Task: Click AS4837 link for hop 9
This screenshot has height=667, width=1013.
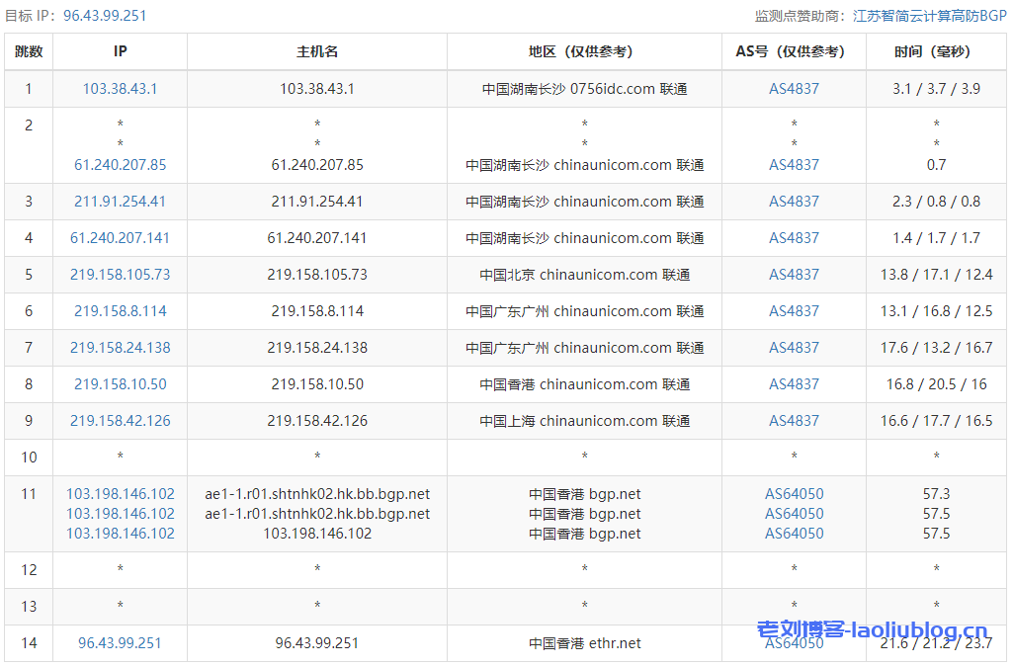Action: (x=794, y=421)
